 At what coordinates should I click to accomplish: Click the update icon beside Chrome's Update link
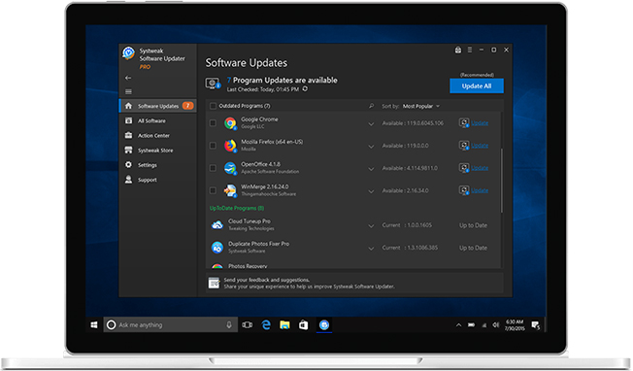click(464, 122)
